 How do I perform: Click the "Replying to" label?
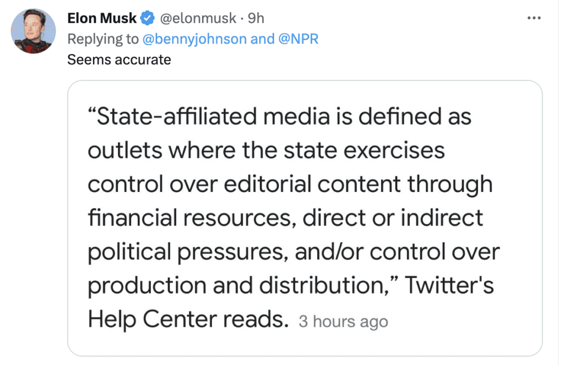point(103,39)
